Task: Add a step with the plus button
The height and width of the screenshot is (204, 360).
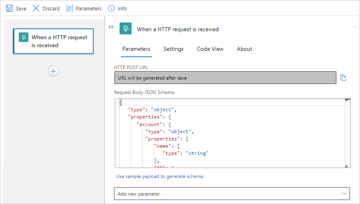Action: pos(53,71)
